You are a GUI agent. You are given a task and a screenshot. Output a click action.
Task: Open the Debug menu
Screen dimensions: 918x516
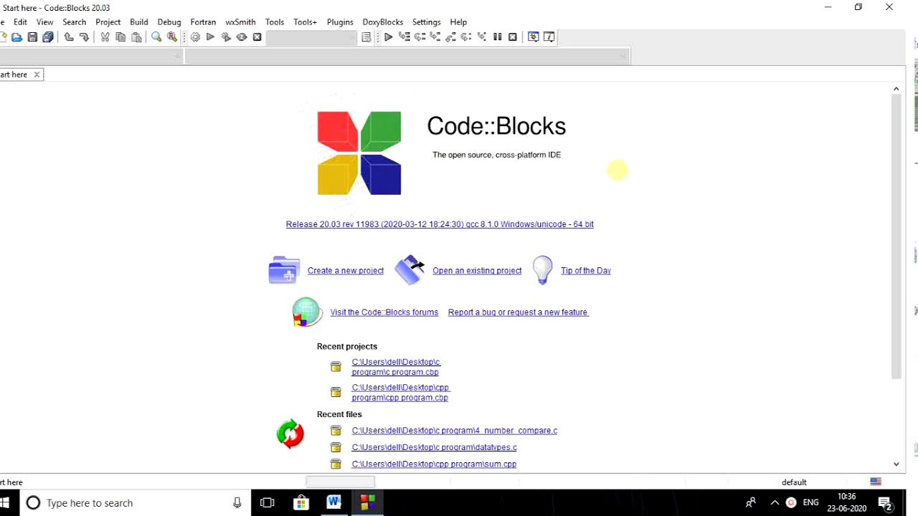coord(169,22)
